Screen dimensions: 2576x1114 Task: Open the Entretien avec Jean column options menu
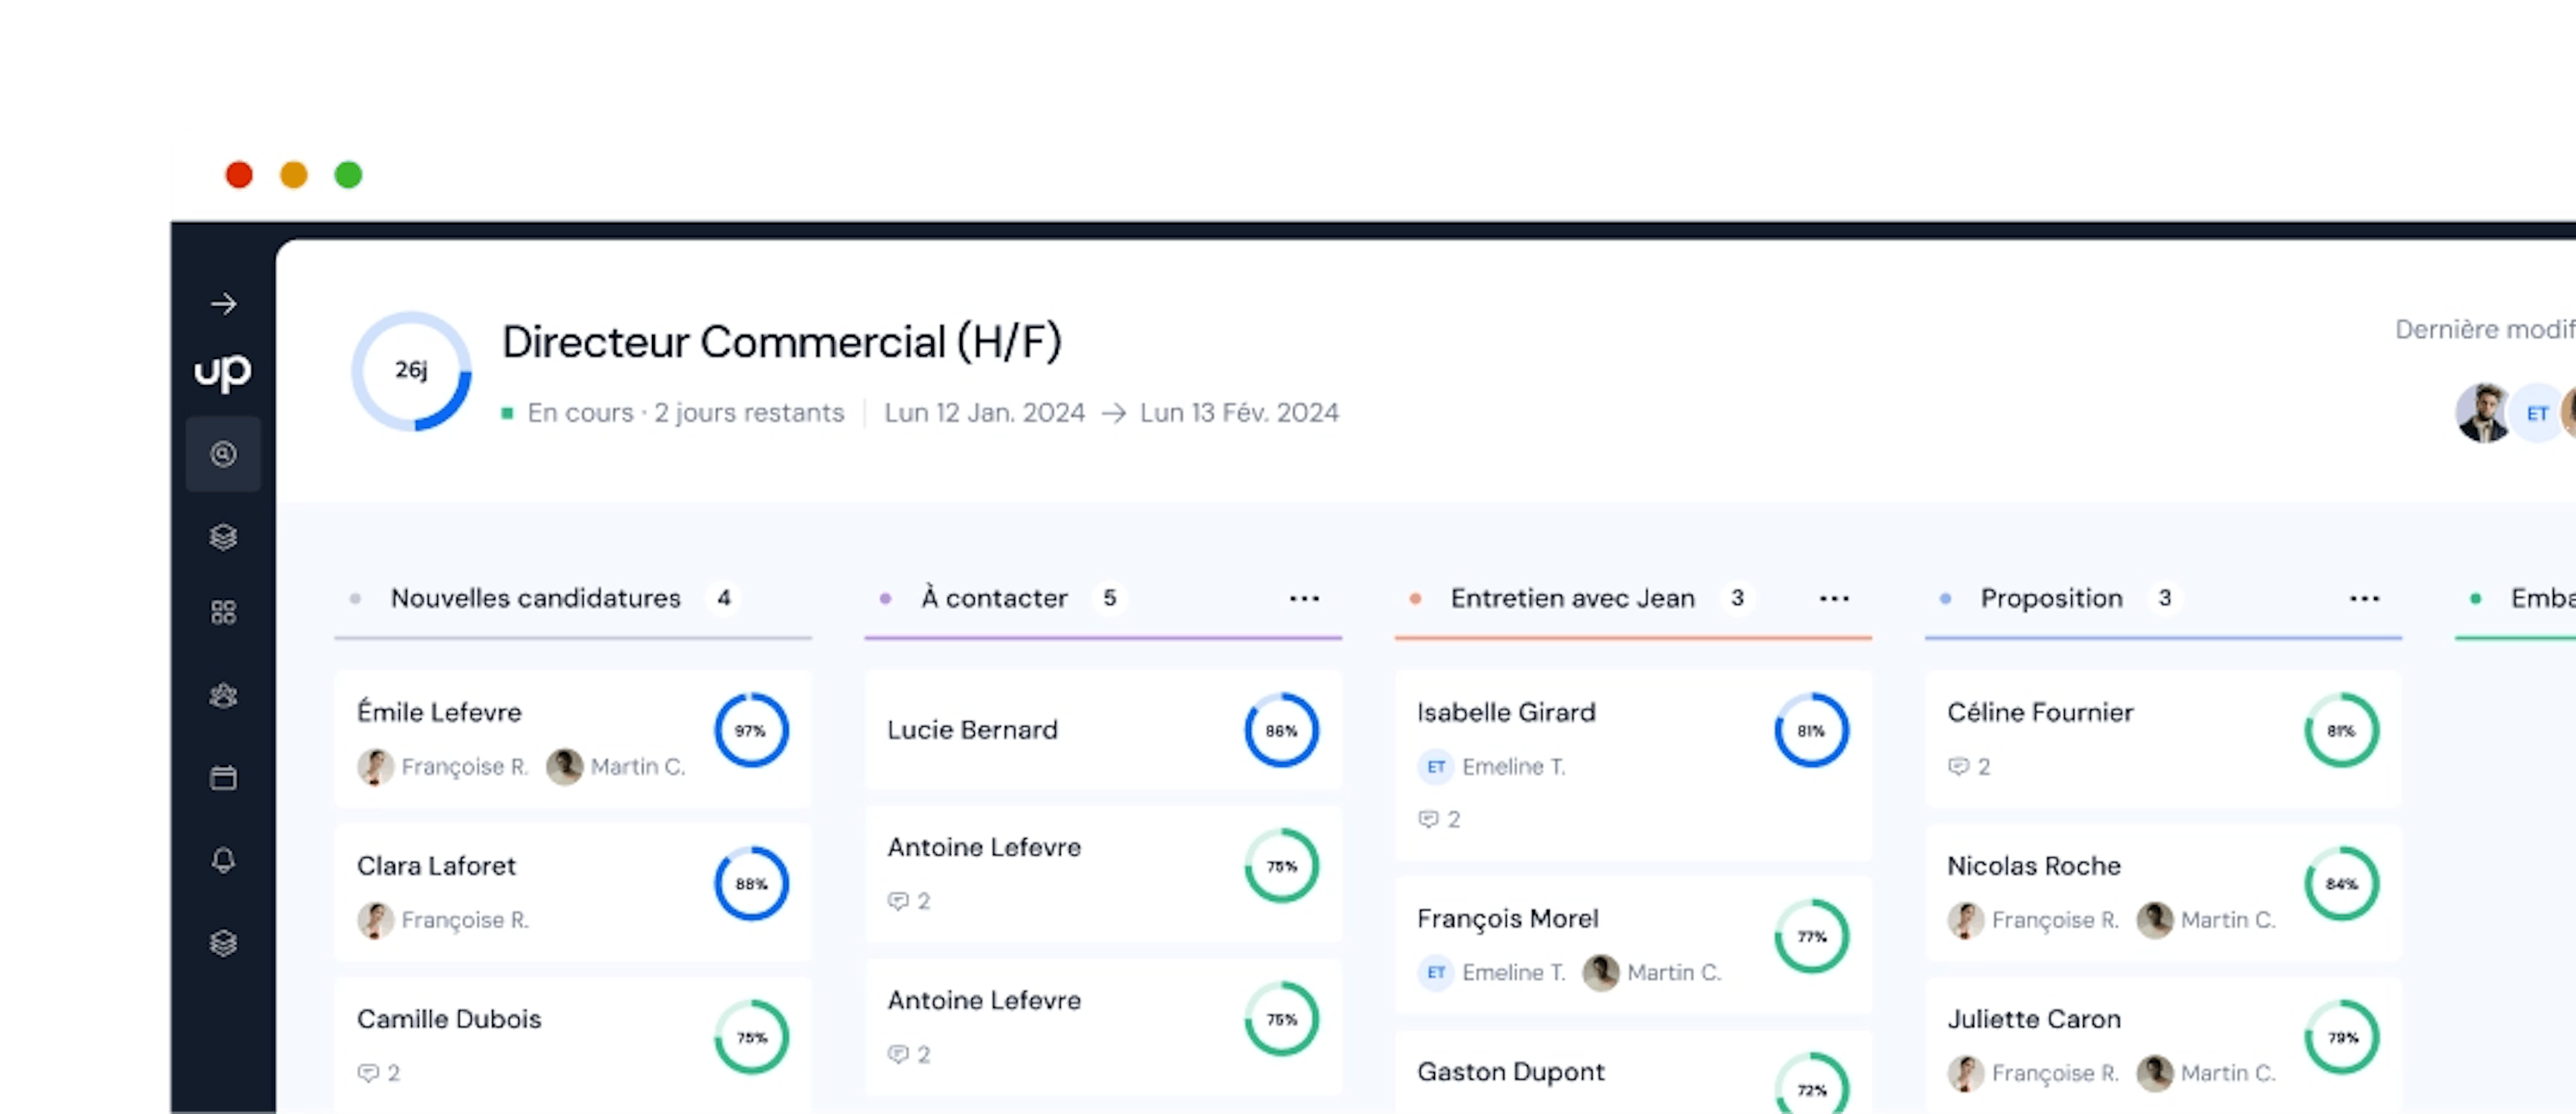[x=1834, y=599]
